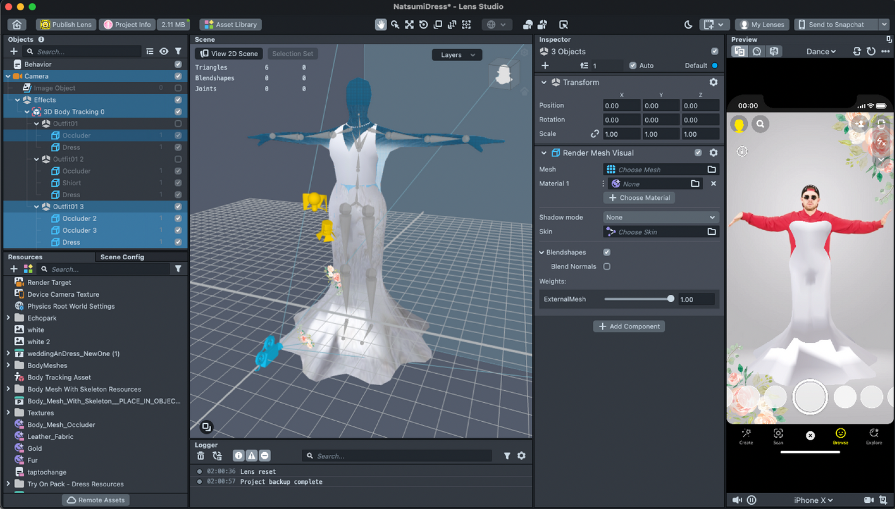
Task: Open Project Info
Action: pyautogui.click(x=127, y=24)
